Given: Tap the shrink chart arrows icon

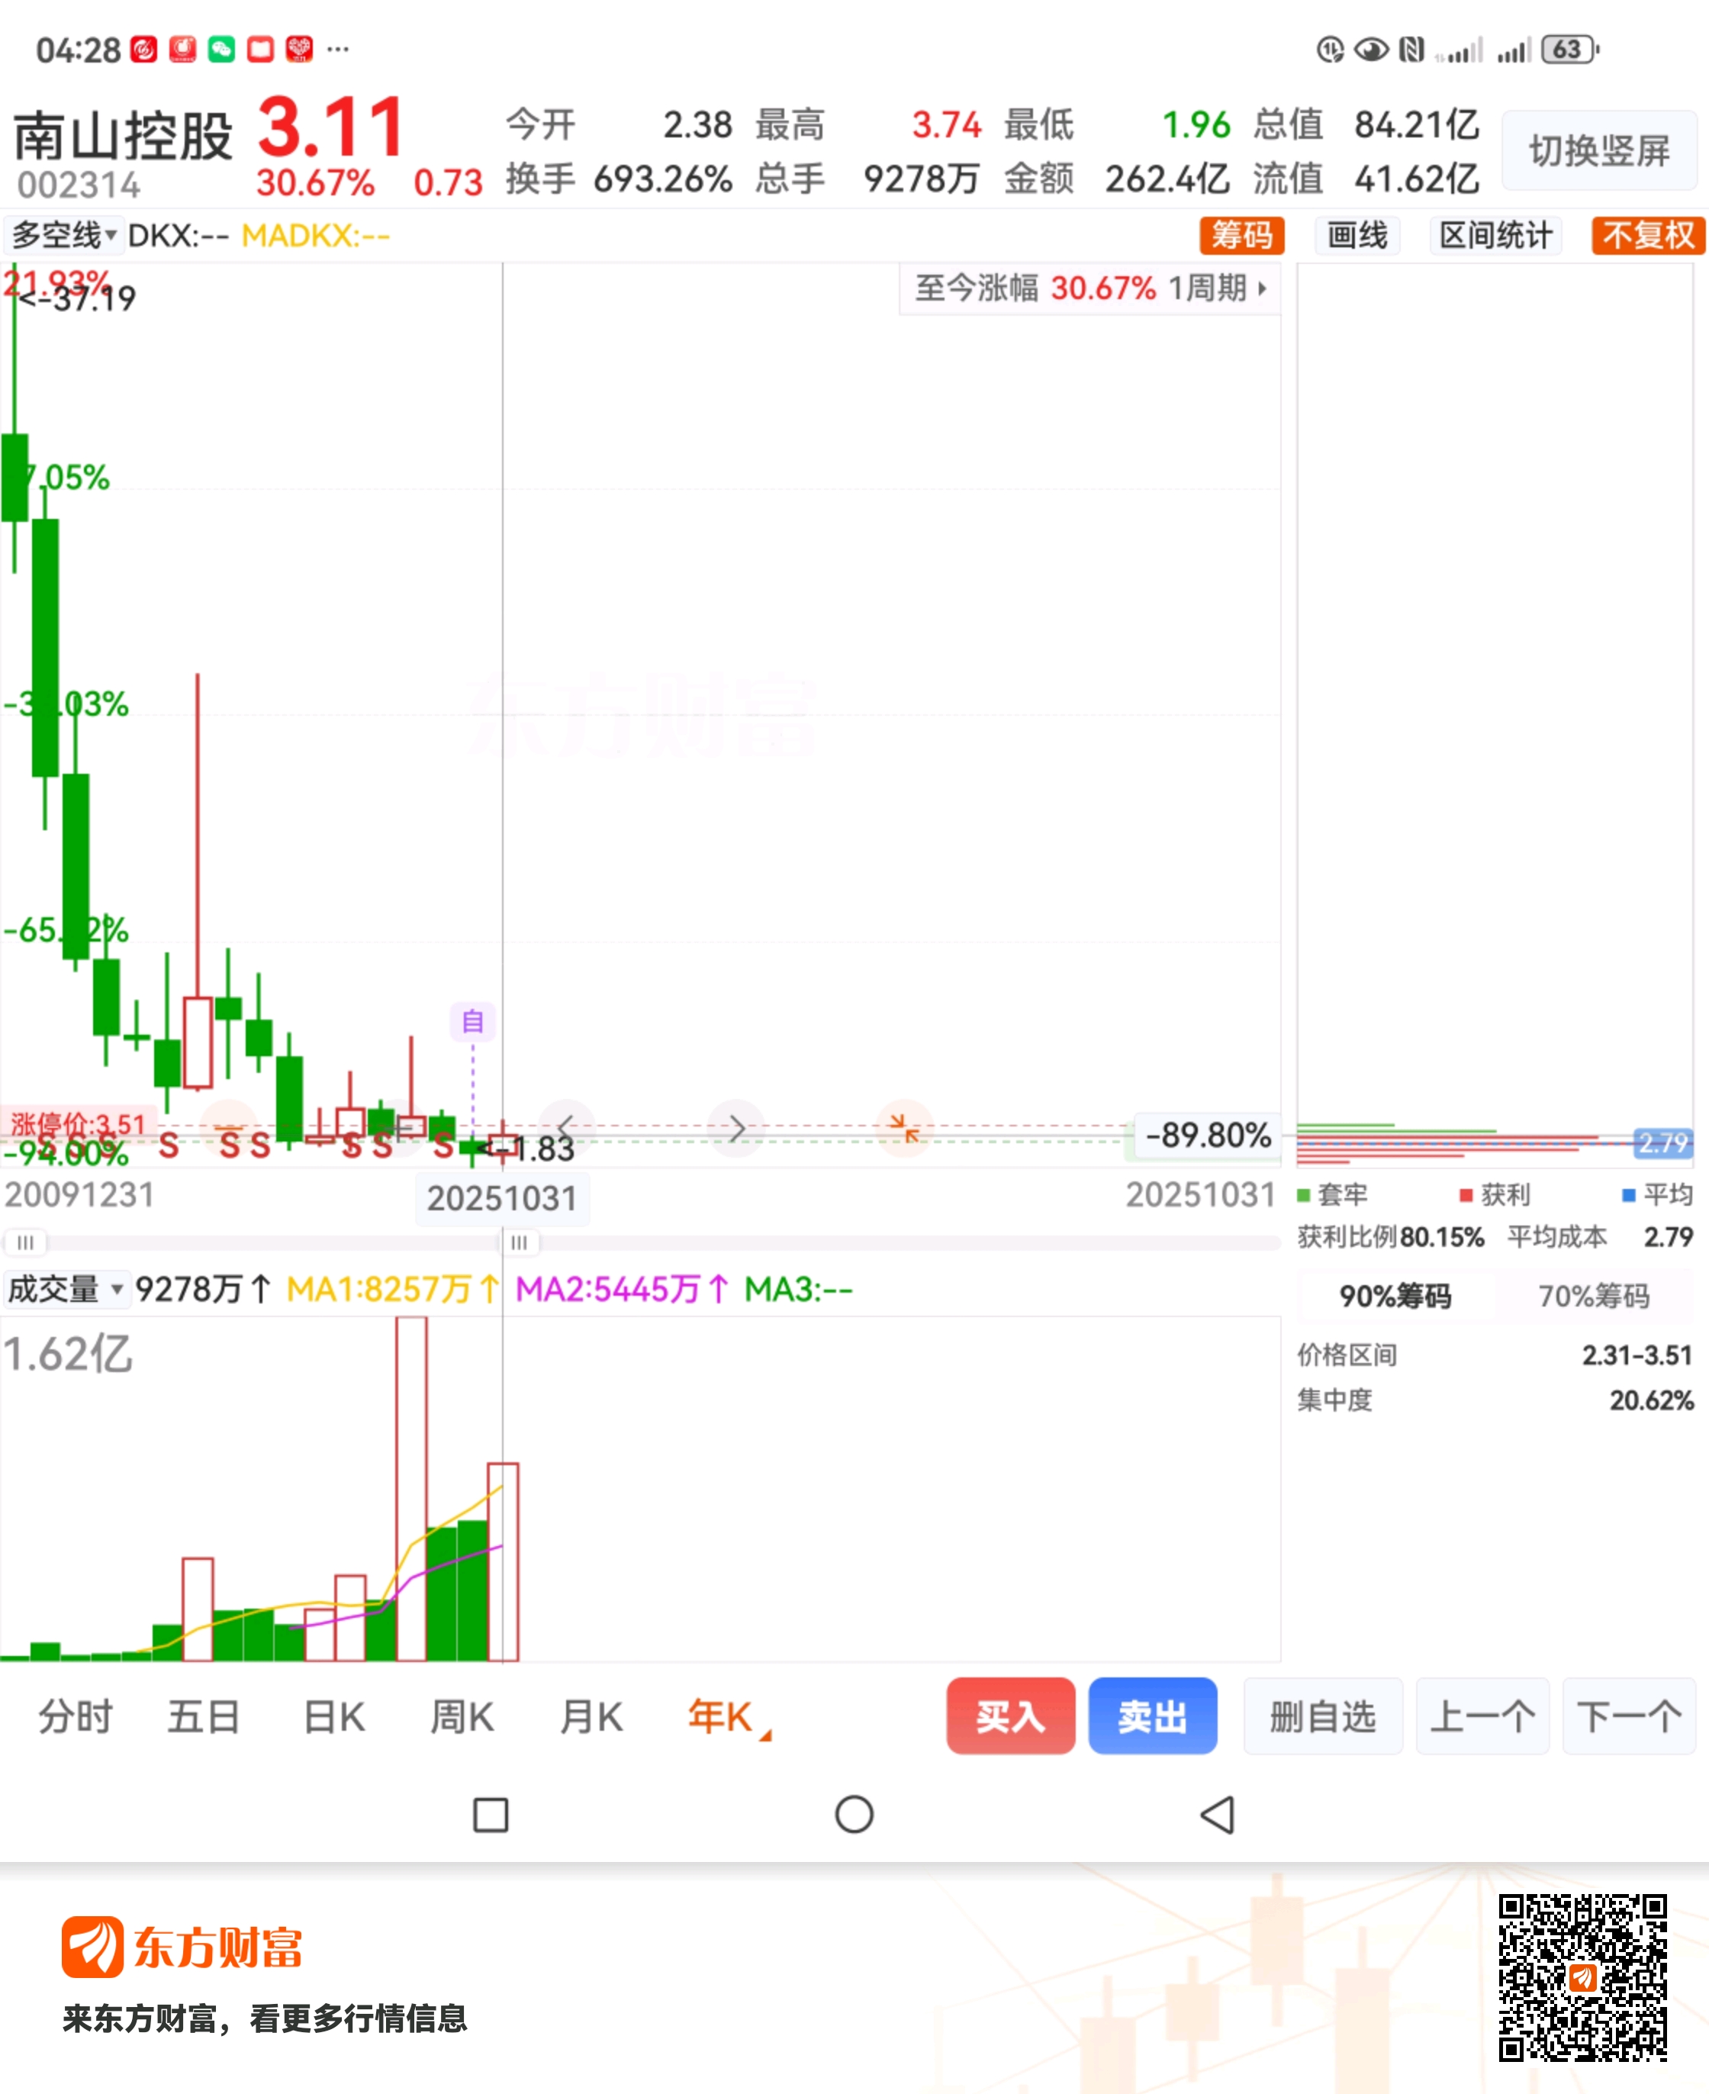Looking at the screenshot, I should click(x=904, y=1128).
